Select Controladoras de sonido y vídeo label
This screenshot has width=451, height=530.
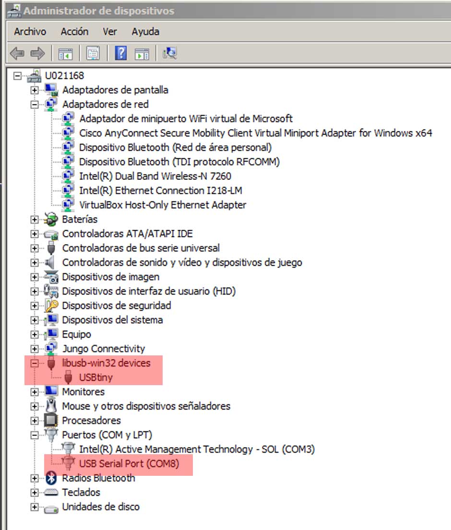tap(182, 262)
